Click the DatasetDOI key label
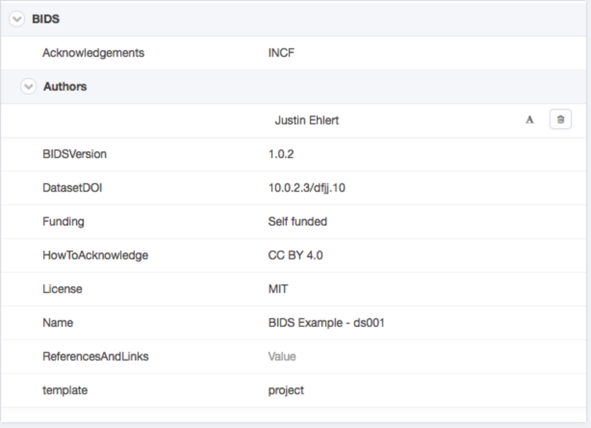Viewport: 591px width, 428px height. point(72,188)
